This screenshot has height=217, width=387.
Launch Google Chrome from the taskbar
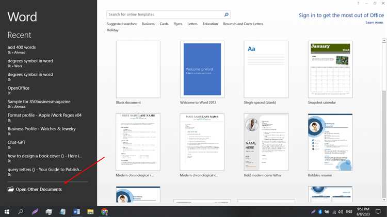104,211
